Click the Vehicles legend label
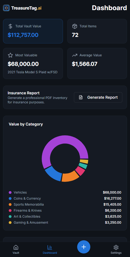Viewport: 130px width, 257px height. pos(20,192)
